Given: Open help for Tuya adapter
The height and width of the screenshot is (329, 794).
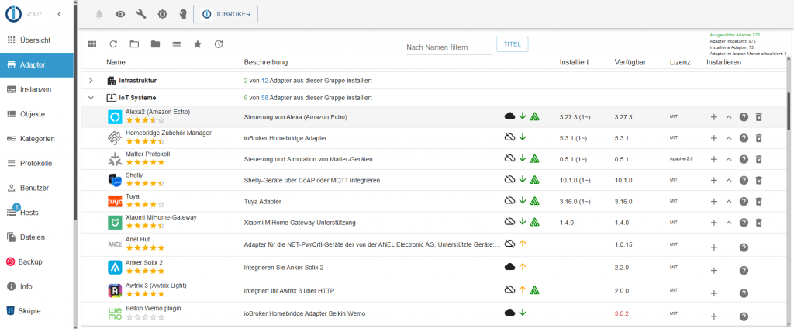Looking at the screenshot, I should tap(744, 201).
